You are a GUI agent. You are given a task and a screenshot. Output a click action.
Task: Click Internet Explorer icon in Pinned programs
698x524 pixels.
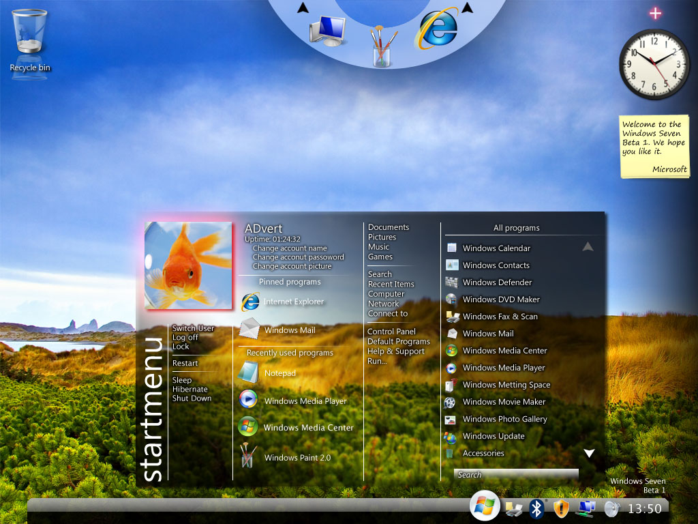pyautogui.click(x=250, y=302)
